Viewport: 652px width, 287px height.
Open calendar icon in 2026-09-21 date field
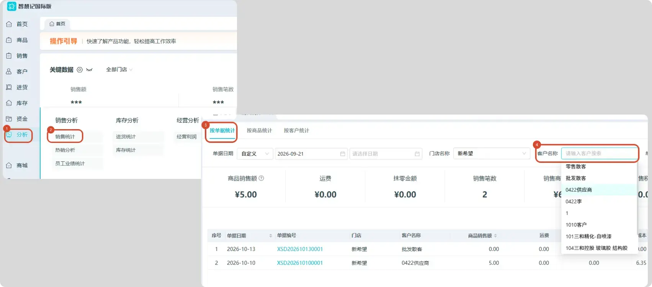[343, 154]
